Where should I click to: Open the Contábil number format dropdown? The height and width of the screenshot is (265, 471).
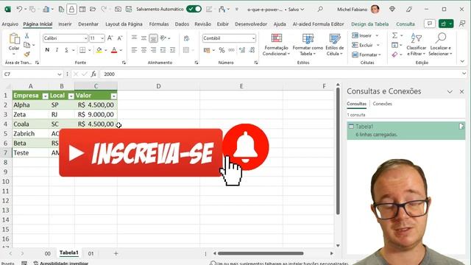(253, 38)
